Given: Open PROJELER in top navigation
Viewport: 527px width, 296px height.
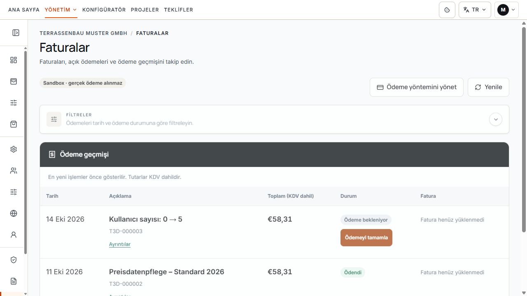Looking at the screenshot, I should click(145, 10).
